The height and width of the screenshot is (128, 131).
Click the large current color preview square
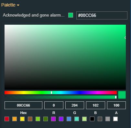tap(122, 95)
